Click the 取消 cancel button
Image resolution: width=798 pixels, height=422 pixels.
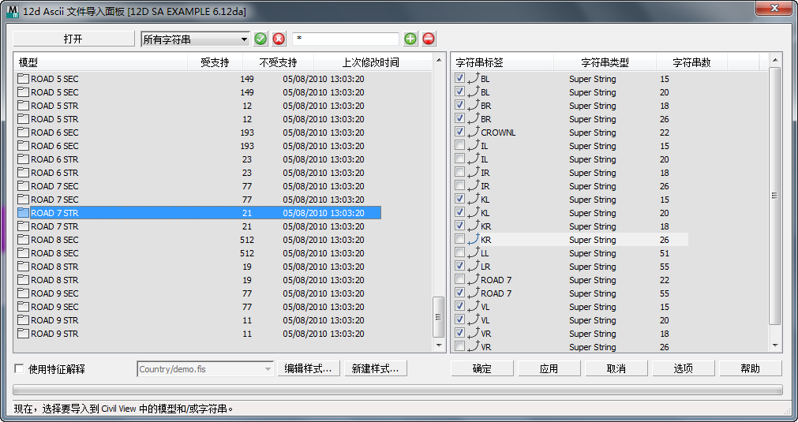click(x=616, y=368)
